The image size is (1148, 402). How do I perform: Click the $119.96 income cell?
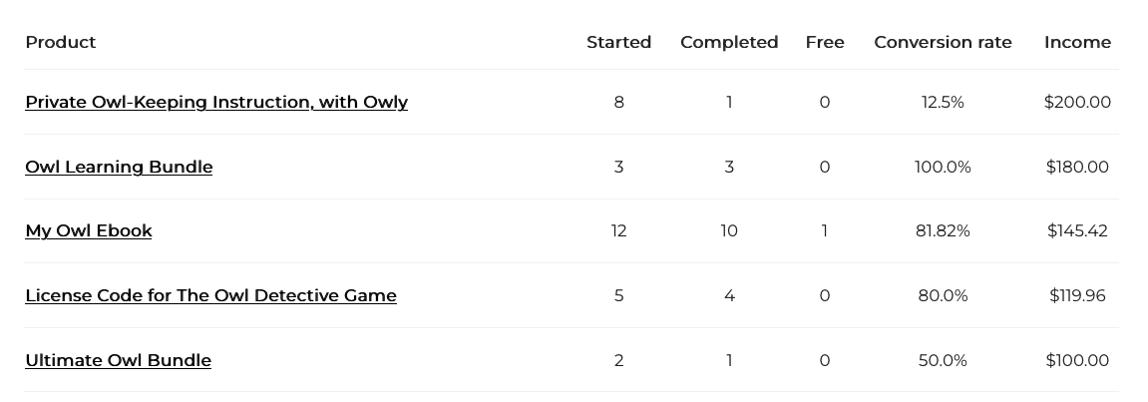tap(1077, 295)
